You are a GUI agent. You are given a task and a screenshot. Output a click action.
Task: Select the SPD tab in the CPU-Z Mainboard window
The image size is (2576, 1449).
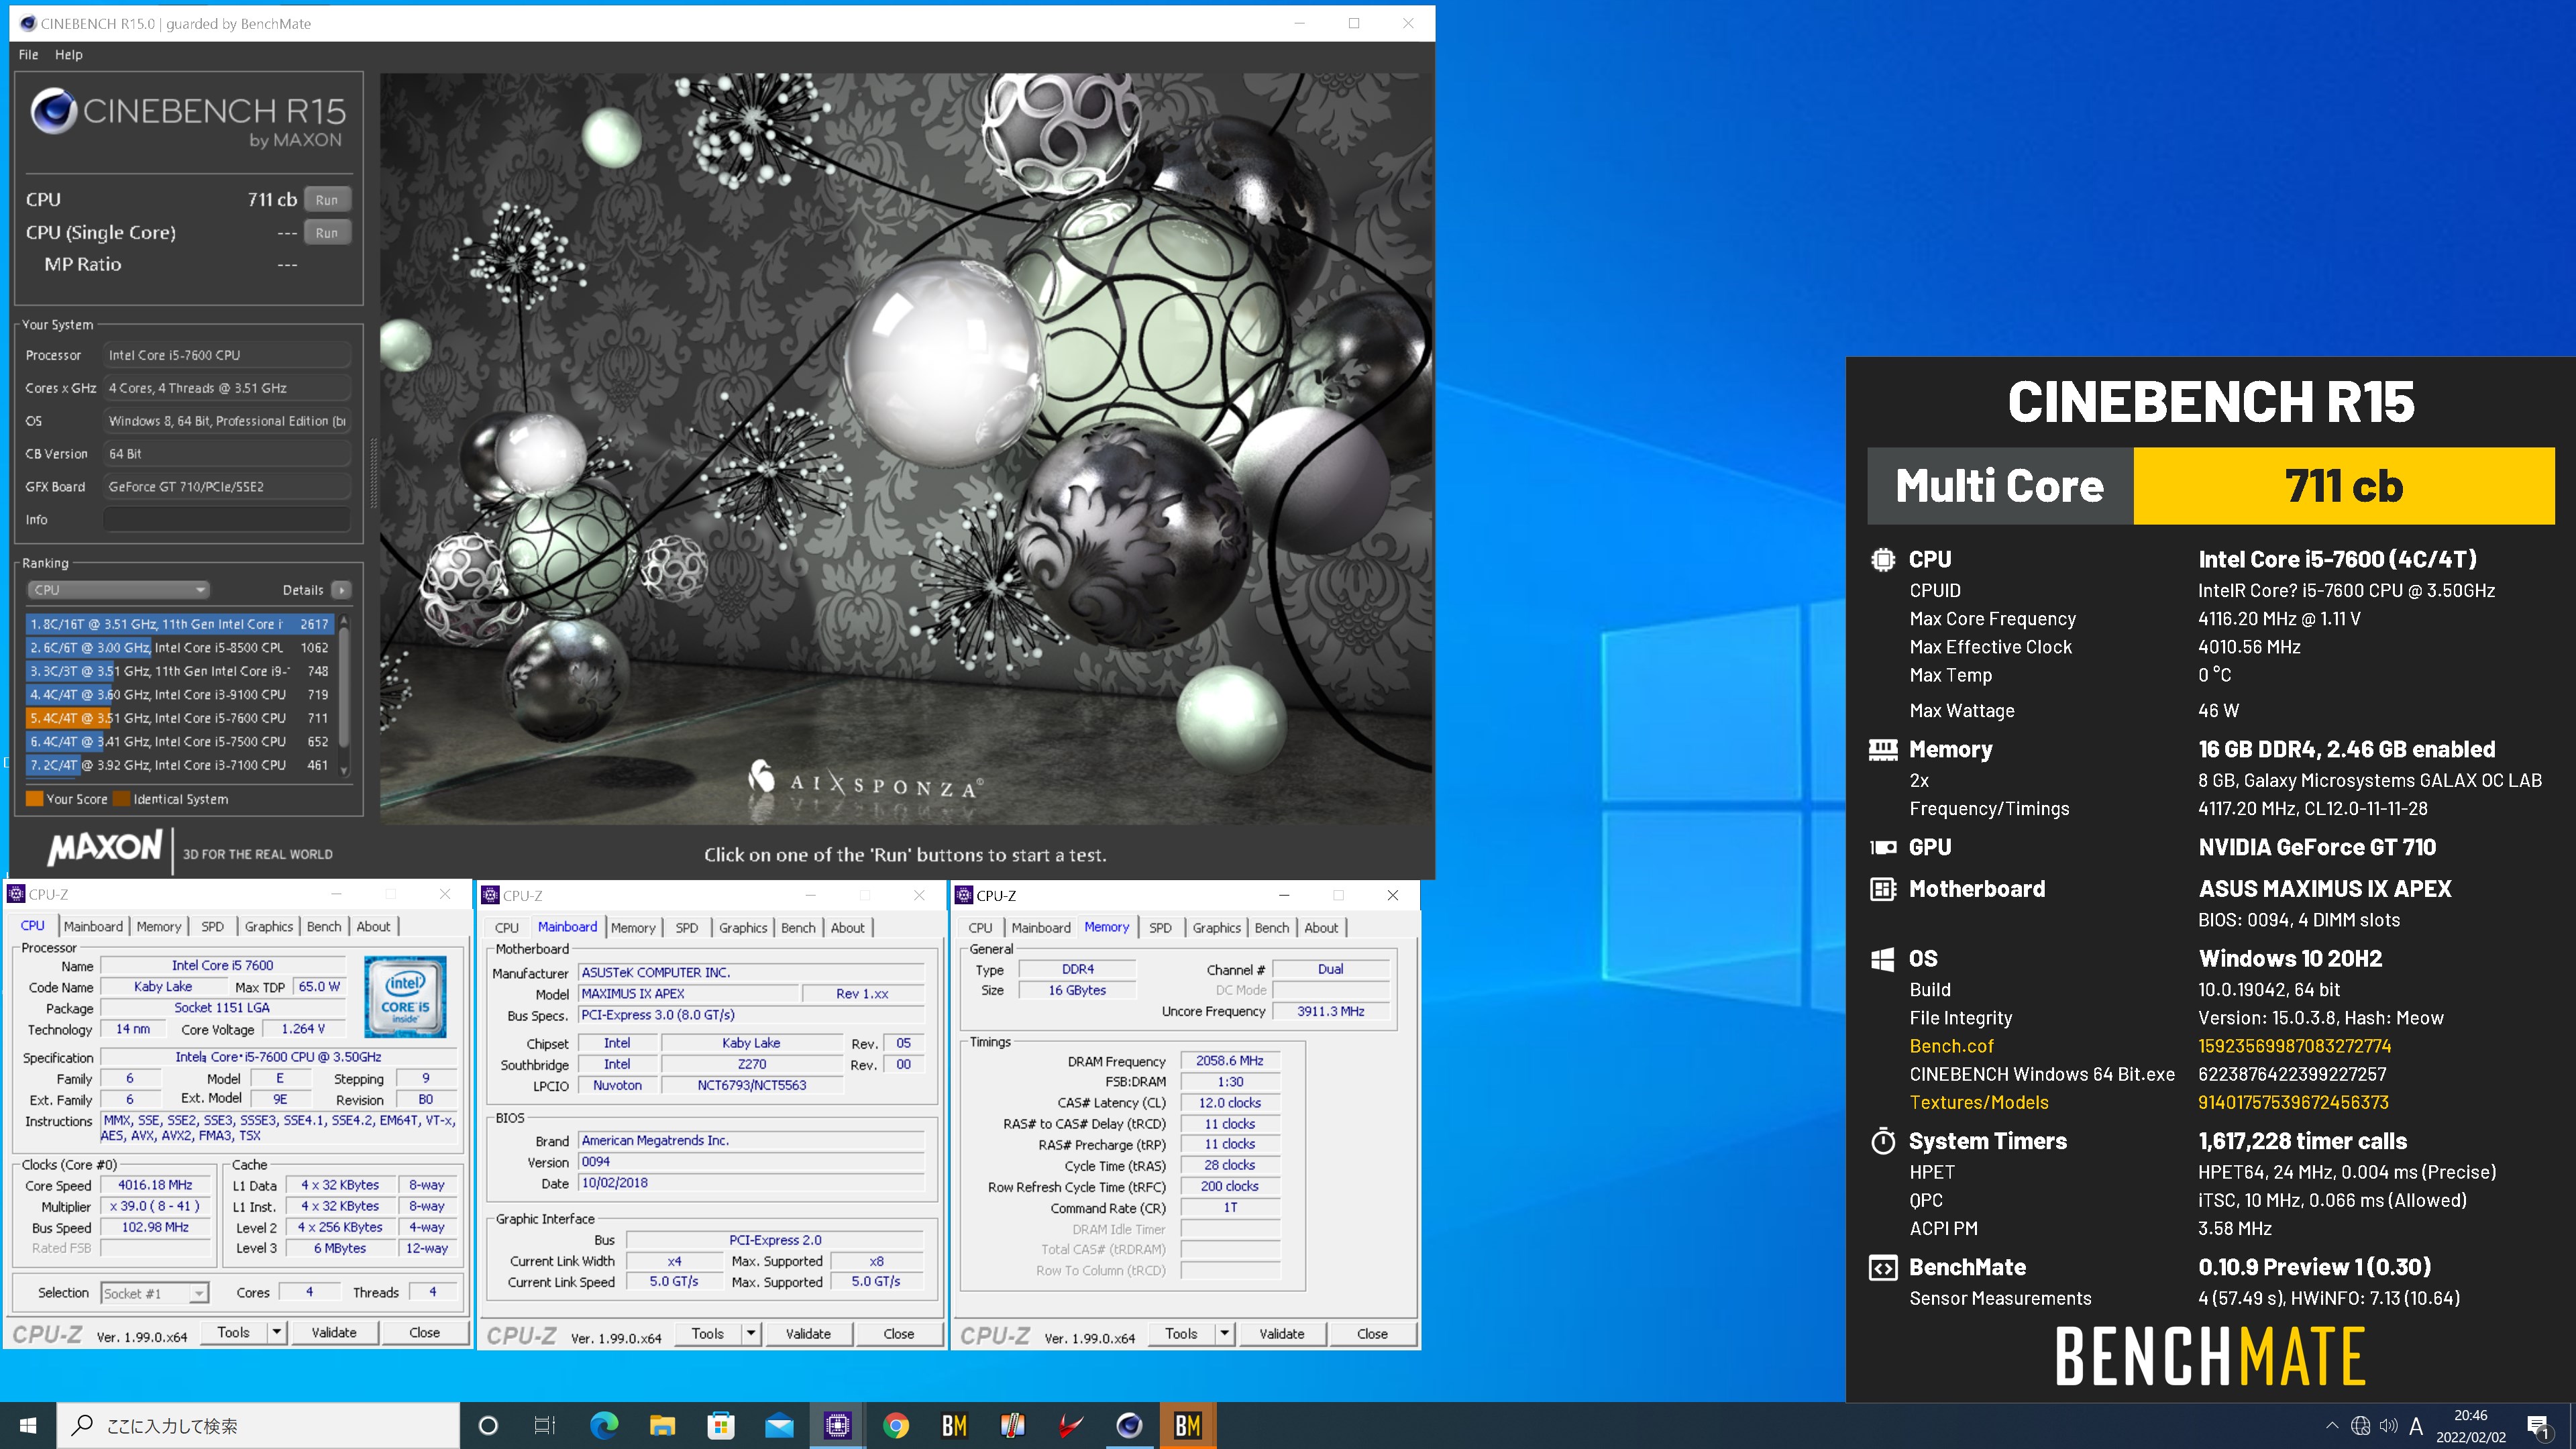pos(686,928)
